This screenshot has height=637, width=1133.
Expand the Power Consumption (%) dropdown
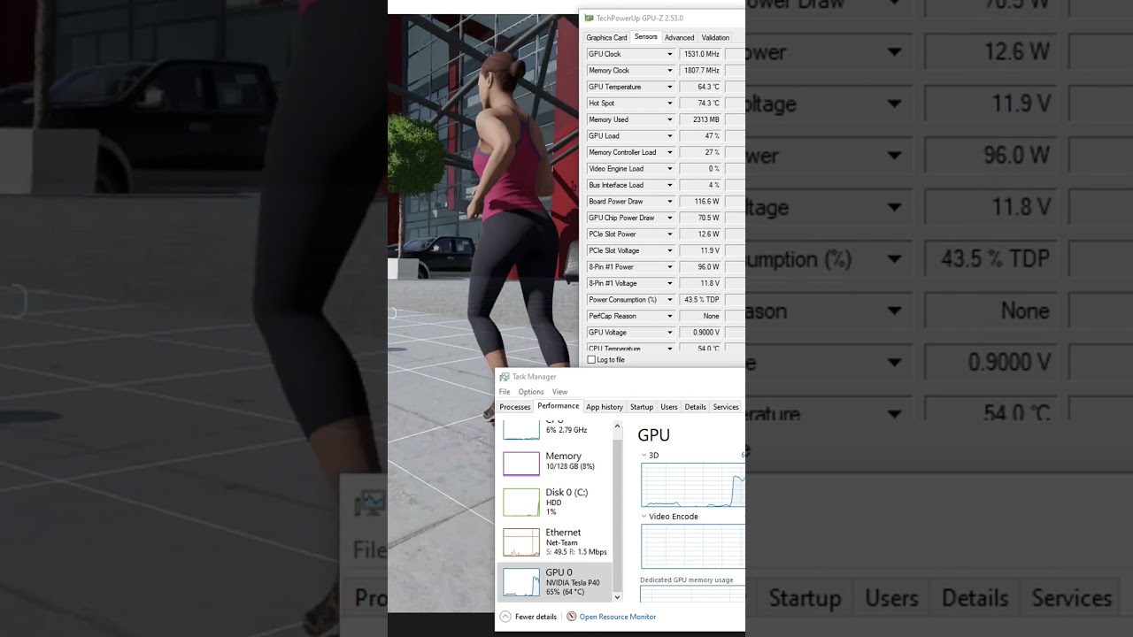point(670,300)
